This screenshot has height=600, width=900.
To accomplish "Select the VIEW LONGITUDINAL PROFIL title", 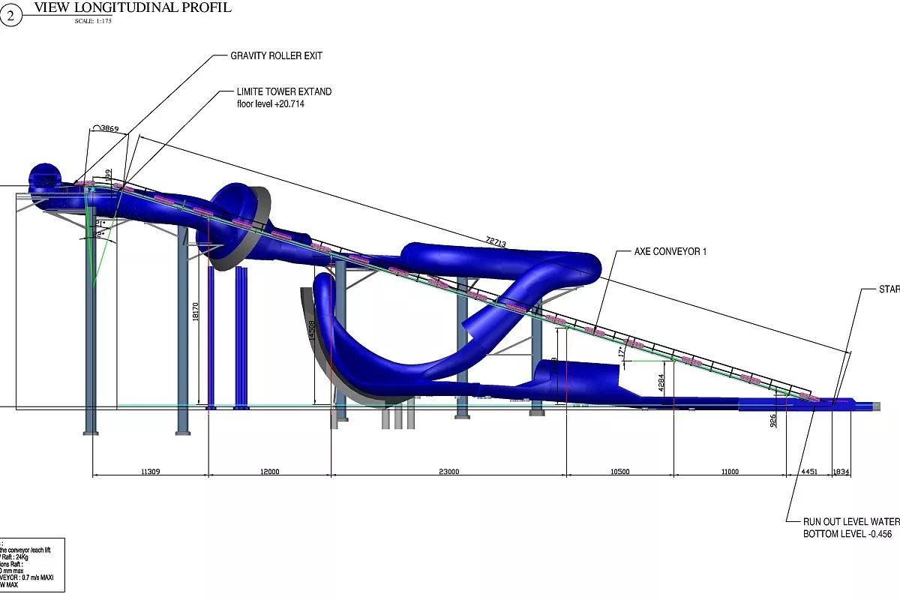I will point(133,7).
